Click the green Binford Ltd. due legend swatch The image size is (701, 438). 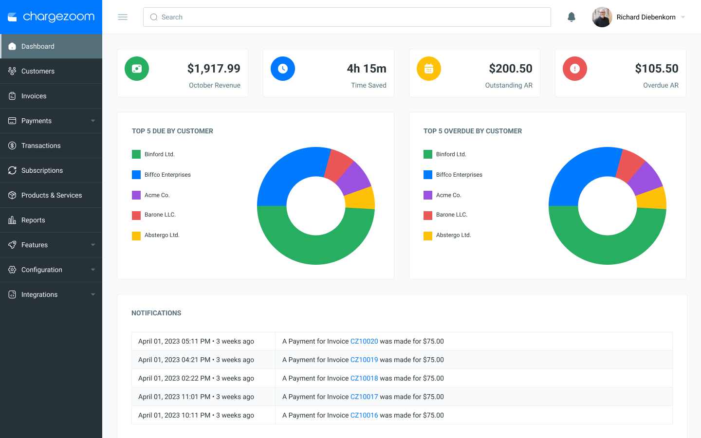coord(136,154)
